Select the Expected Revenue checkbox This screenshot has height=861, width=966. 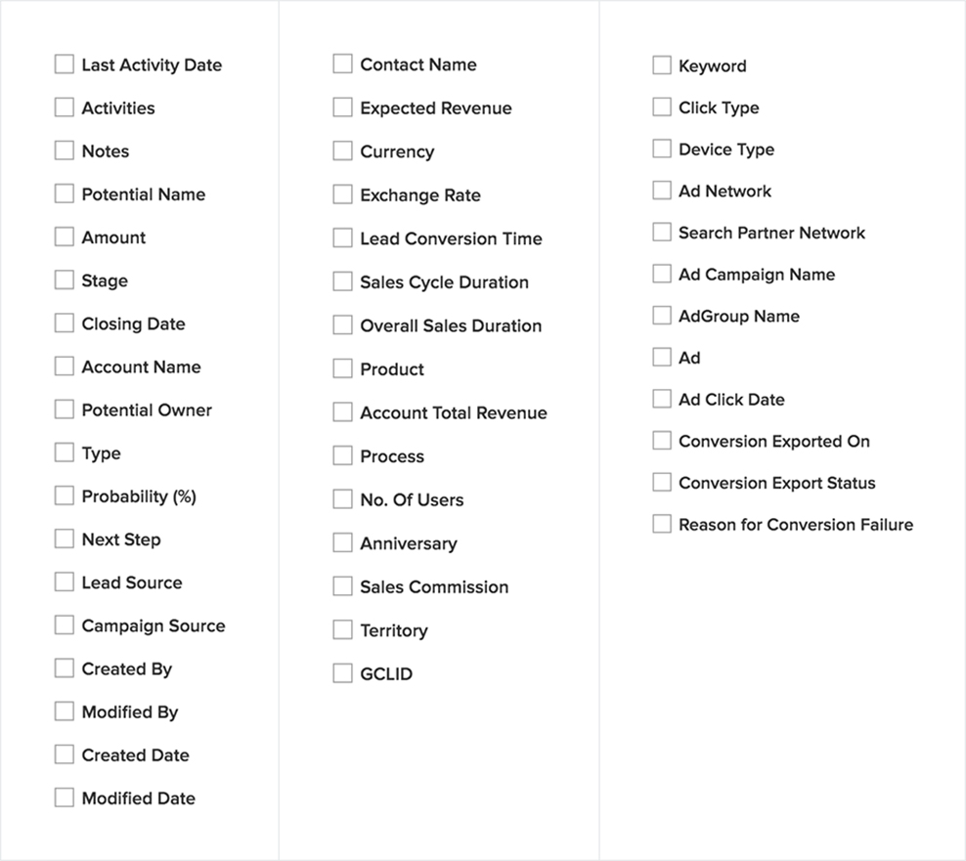click(342, 108)
